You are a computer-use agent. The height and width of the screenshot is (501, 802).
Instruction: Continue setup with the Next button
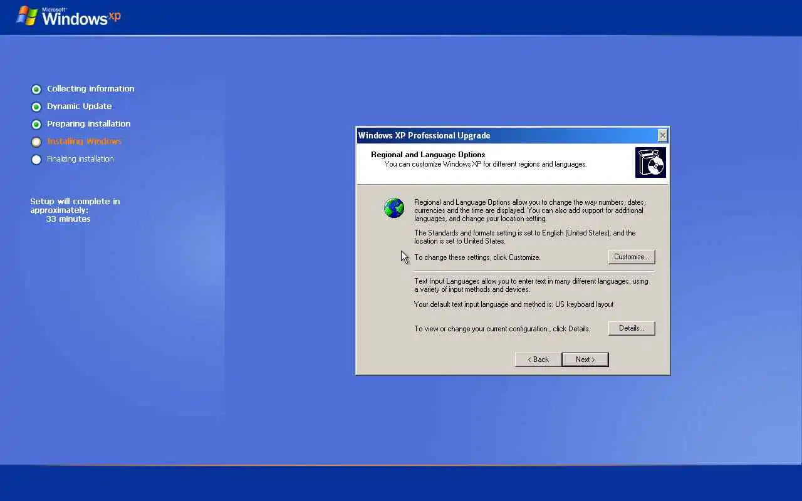585,359
